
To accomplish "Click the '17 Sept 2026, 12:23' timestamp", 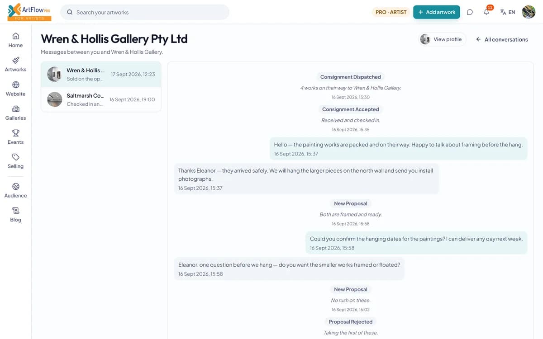I will (133, 75).
